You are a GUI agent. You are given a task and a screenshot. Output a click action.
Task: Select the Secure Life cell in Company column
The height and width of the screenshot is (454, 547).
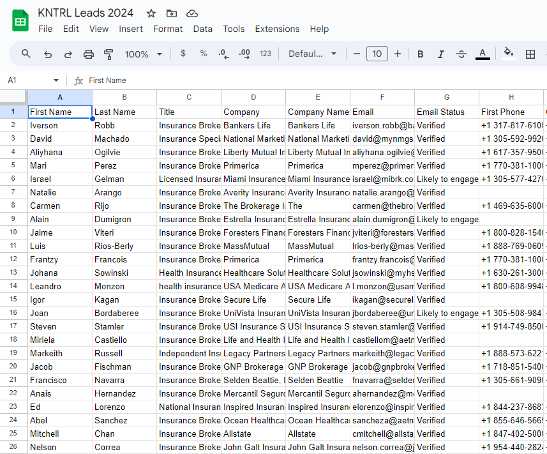(x=253, y=299)
